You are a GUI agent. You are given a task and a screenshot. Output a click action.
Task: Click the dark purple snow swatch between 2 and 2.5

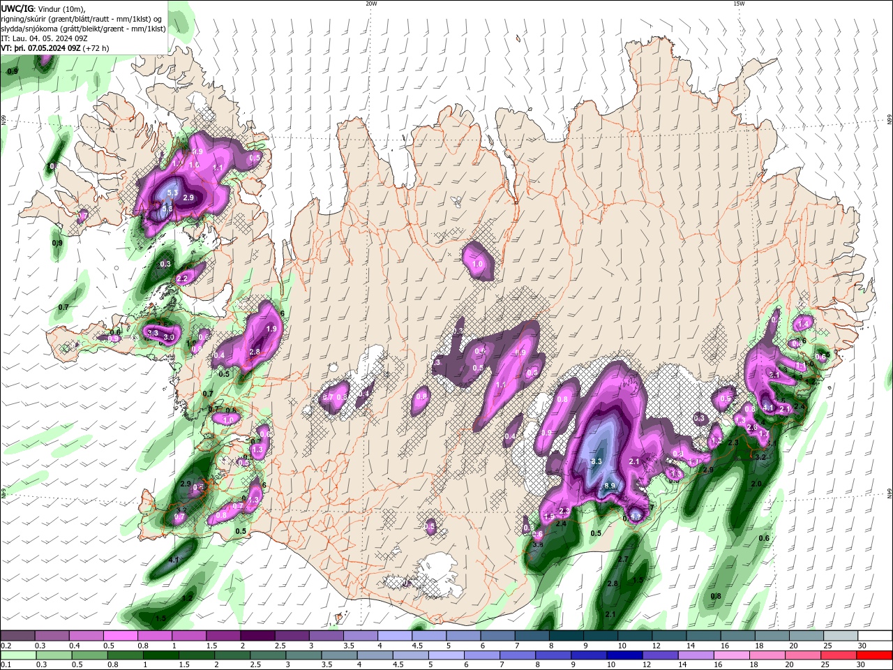(x=257, y=636)
